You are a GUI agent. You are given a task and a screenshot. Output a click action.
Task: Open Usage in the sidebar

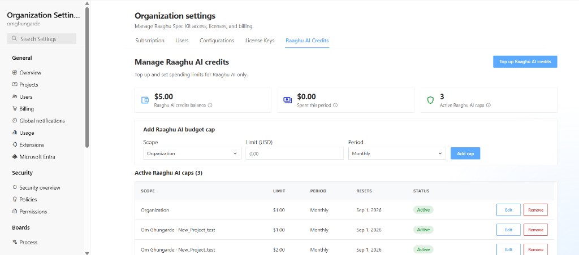coord(27,133)
